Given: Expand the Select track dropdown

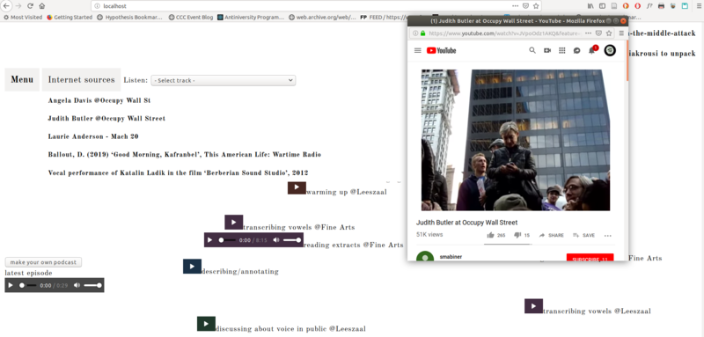Looking at the screenshot, I should tap(224, 80).
